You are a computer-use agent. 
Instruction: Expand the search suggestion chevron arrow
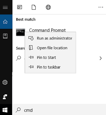click(x=101, y=58)
